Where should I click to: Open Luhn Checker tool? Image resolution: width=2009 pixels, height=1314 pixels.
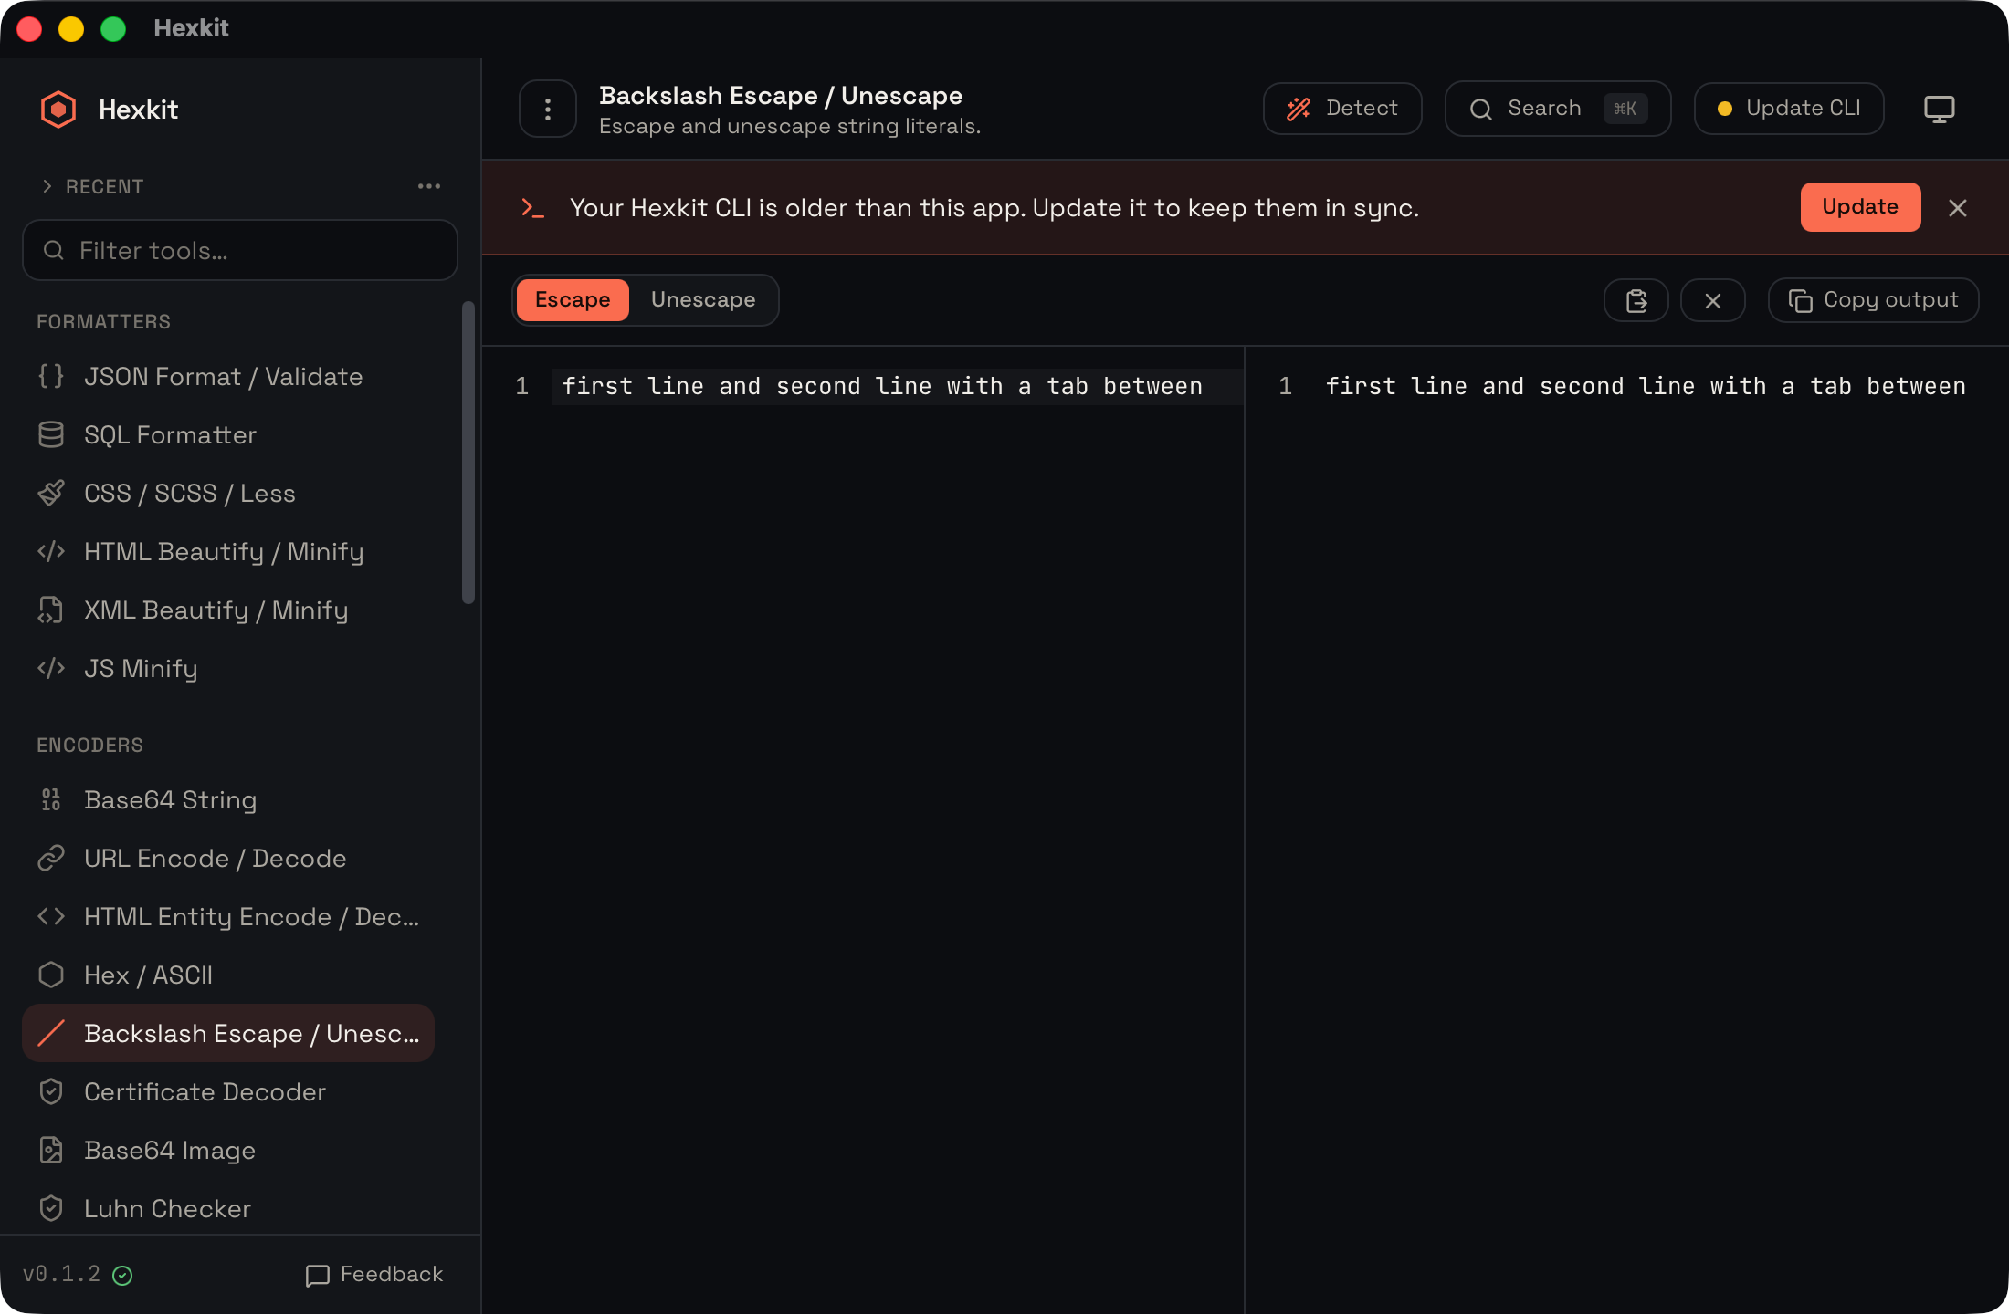point(228,1209)
